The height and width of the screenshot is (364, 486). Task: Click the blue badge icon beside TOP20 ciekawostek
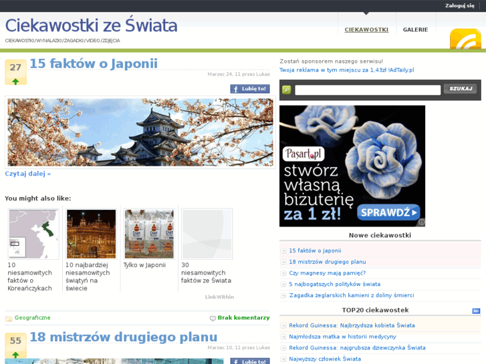click(x=476, y=311)
